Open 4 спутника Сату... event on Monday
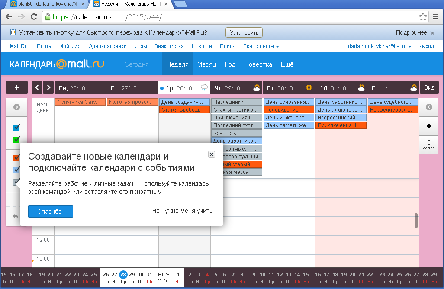Image resolution: width=444 pixels, height=289 pixels. 80,102
